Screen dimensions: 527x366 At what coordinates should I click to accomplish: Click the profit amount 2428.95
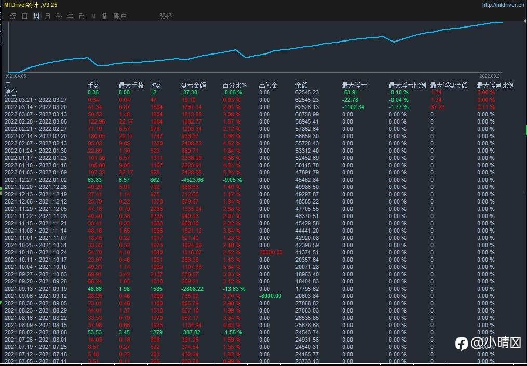(x=191, y=172)
